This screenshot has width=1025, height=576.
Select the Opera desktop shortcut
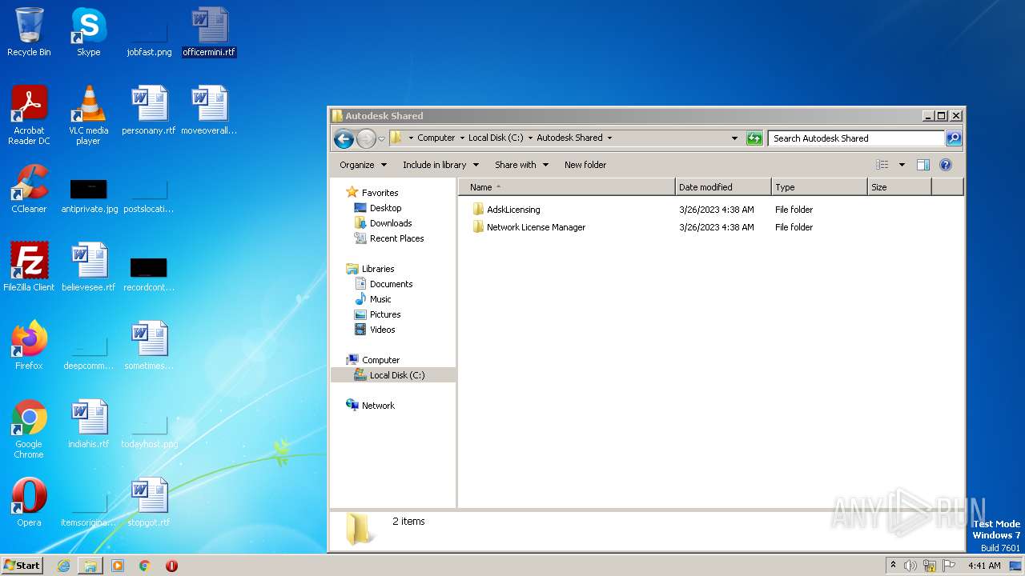click(29, 502)
